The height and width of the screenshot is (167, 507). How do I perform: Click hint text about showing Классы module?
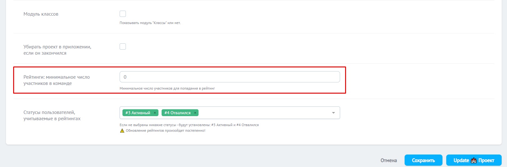coord(150,23)
